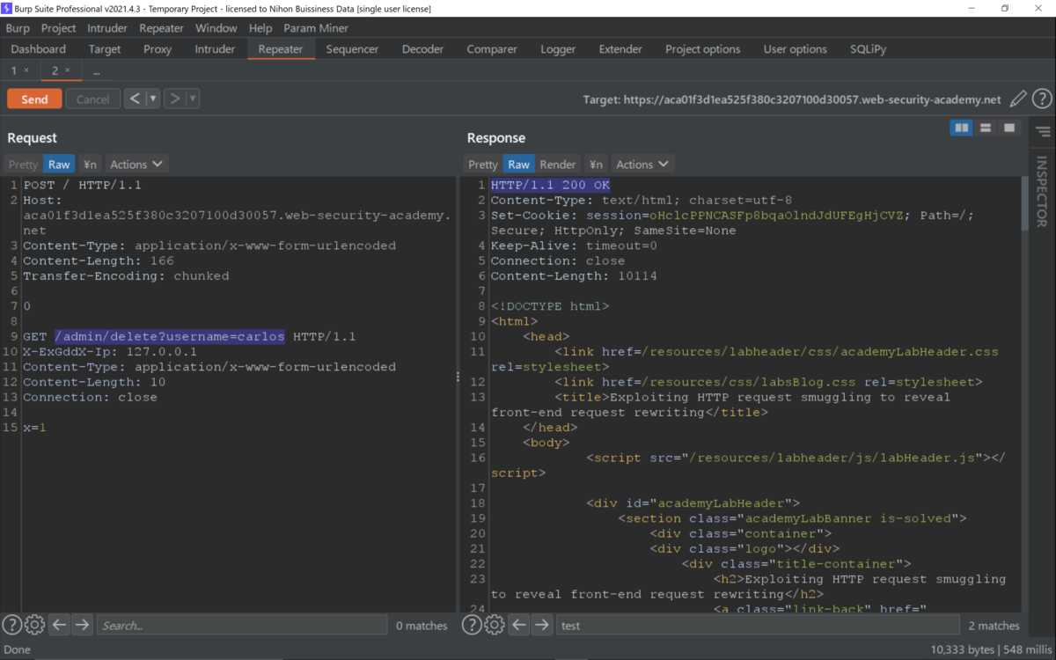1056x660 pixels.
Task: Open Repeater help question mark icon
Action: [1042, 99]
